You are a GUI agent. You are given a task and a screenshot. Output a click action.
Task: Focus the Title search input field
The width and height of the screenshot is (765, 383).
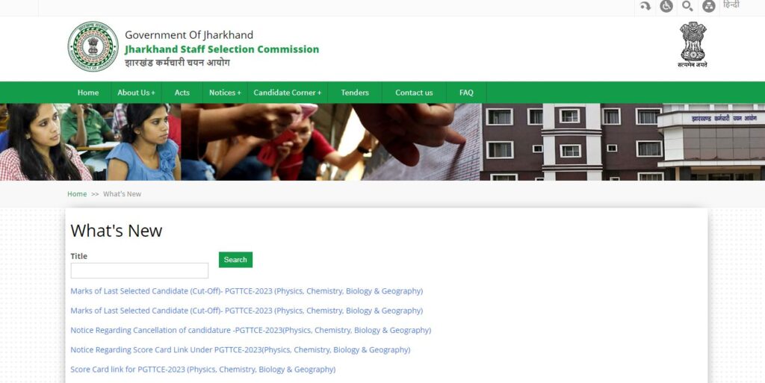[x=140, y=270]
